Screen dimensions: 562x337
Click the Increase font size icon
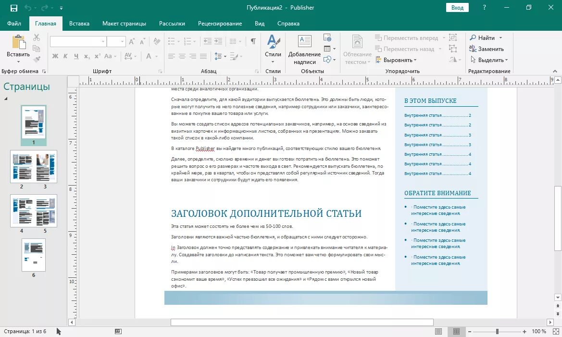tap(132, 42)
